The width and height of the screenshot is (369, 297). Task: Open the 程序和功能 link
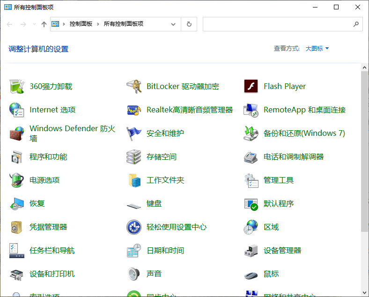pos(48,156)
